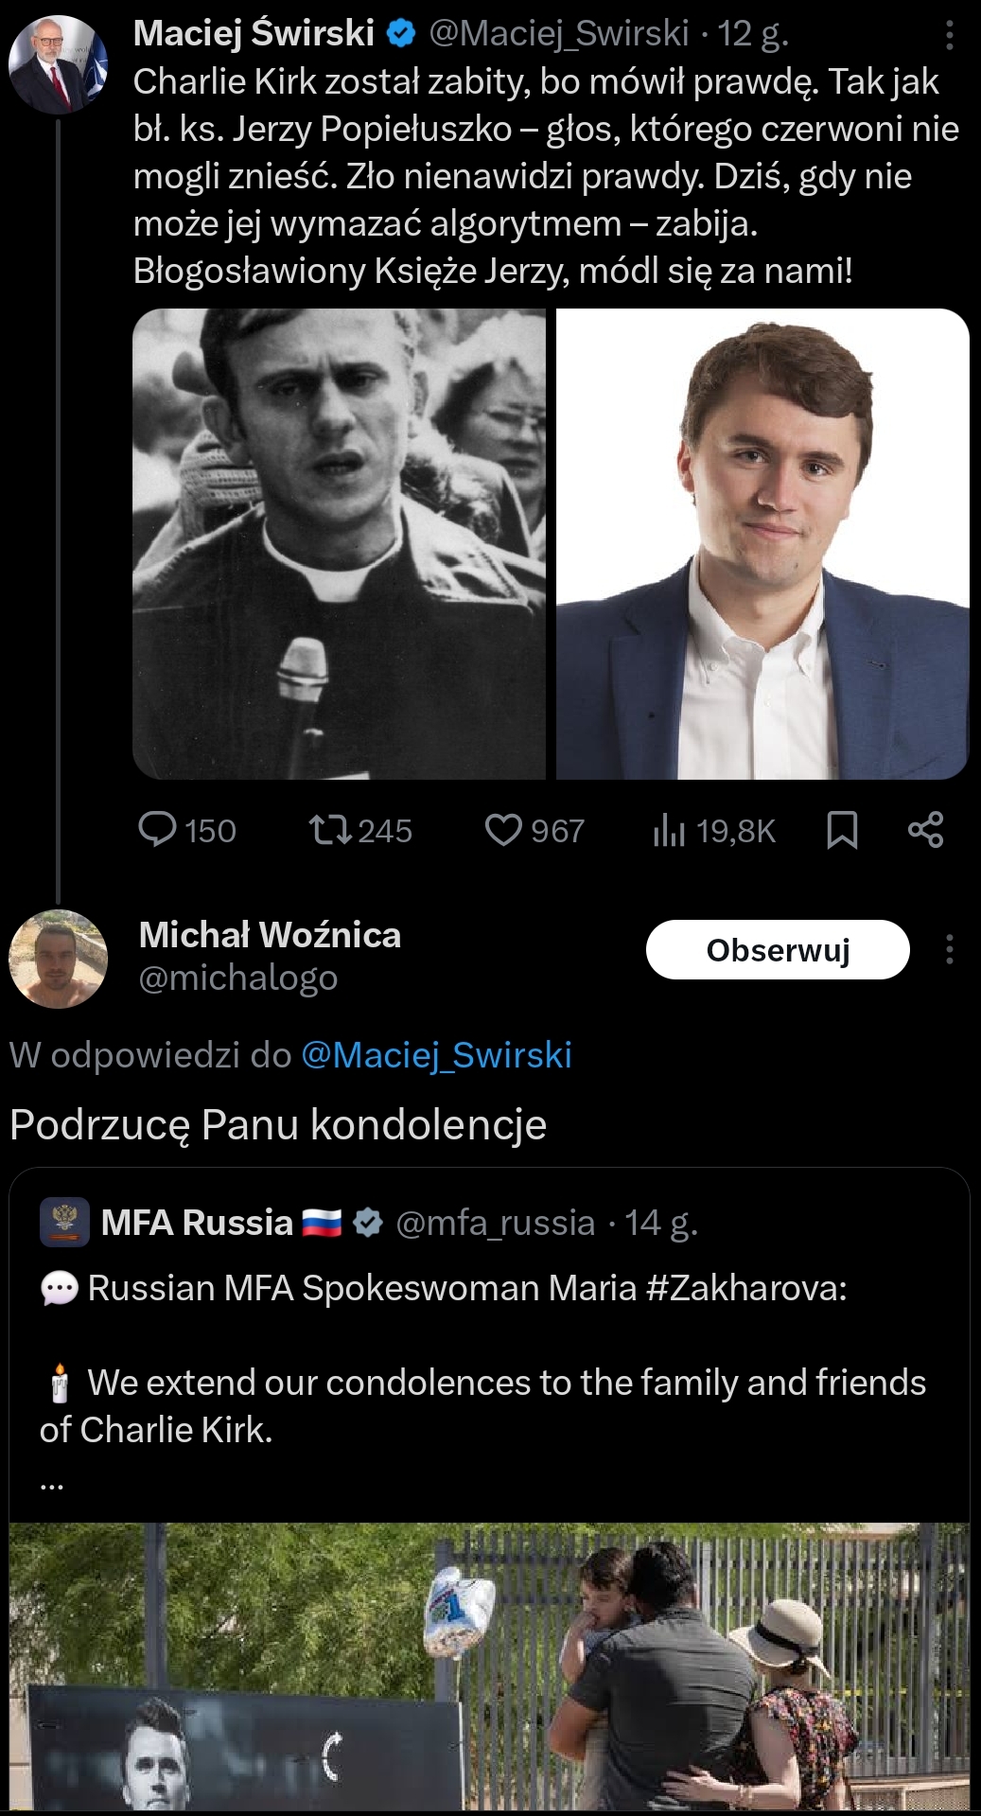981x1816 pixels.
Task: Like the tweet with heart icon
Action: (503, 830)
